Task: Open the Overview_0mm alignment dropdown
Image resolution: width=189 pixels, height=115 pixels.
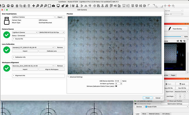Action: 33,66
